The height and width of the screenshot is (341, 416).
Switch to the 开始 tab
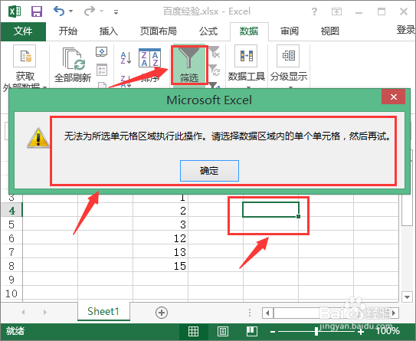68,31
